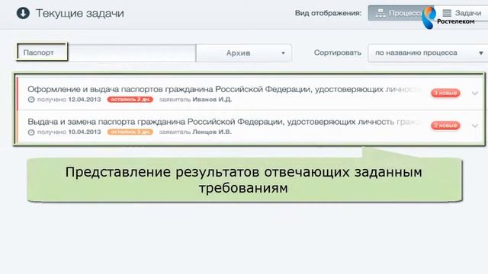Viewport: 488px width, 274px height.
Task: Click the red осталось 2 дн. label
Action: [130, 100]
